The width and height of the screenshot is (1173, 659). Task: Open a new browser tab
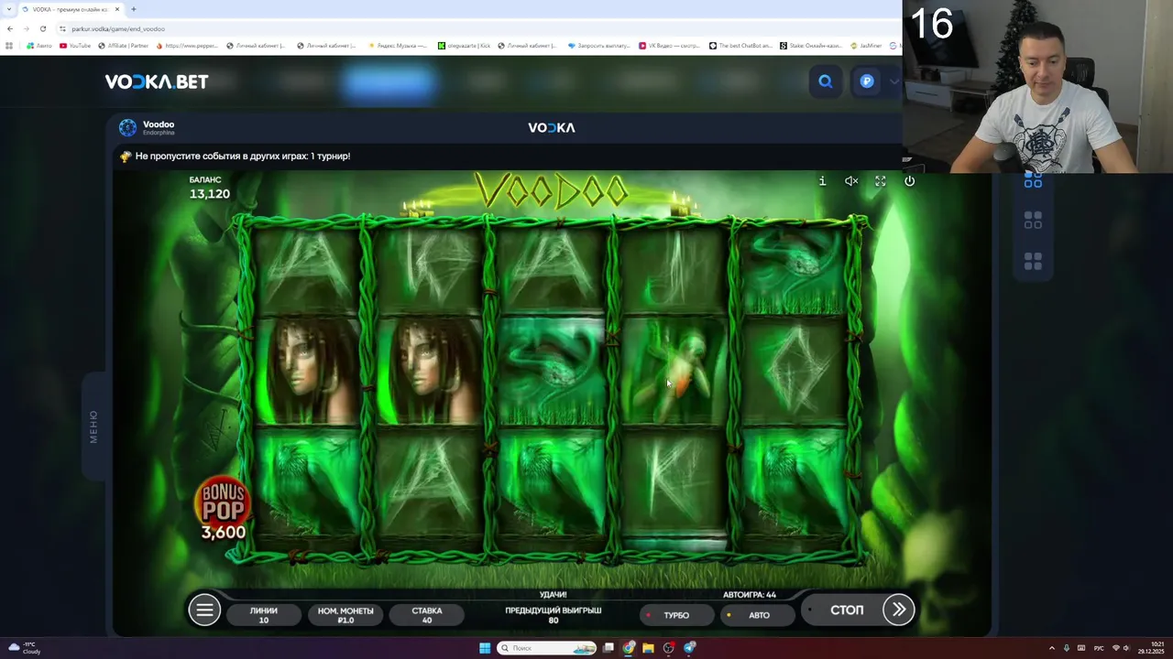(133, 9)
